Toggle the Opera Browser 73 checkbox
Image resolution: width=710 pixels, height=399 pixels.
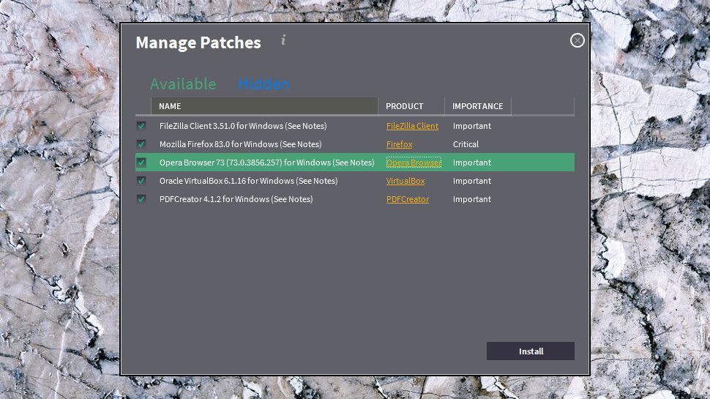coord(141,163)
